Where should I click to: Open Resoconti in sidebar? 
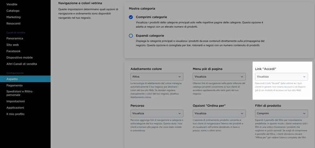(x=13, y=23)
